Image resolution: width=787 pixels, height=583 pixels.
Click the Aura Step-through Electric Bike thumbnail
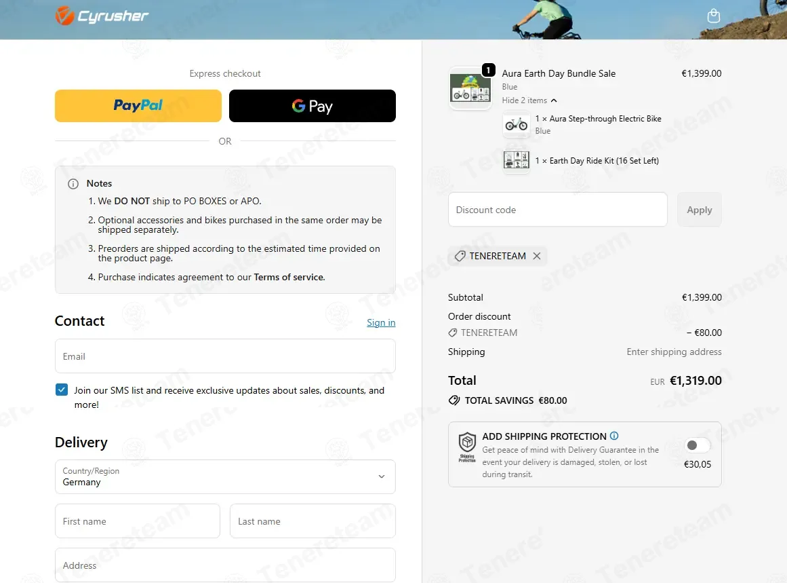click(x=516, y=124)
